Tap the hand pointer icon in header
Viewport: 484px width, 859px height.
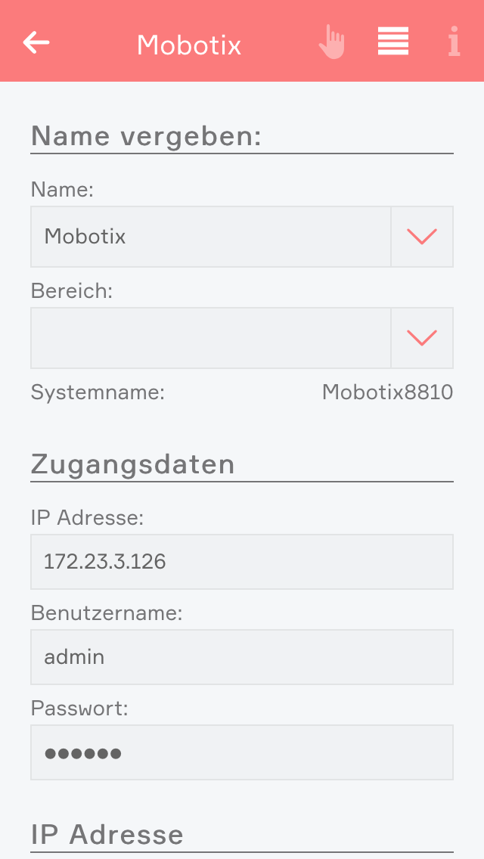coord(331,42)
